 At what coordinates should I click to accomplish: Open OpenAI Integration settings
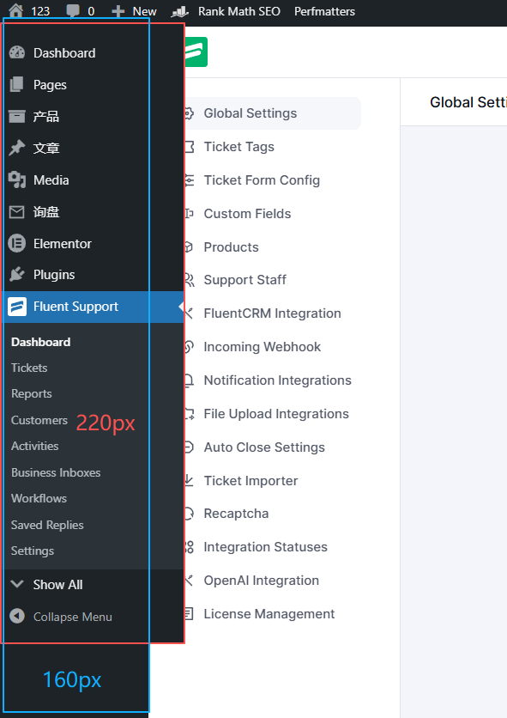(261, 581)
